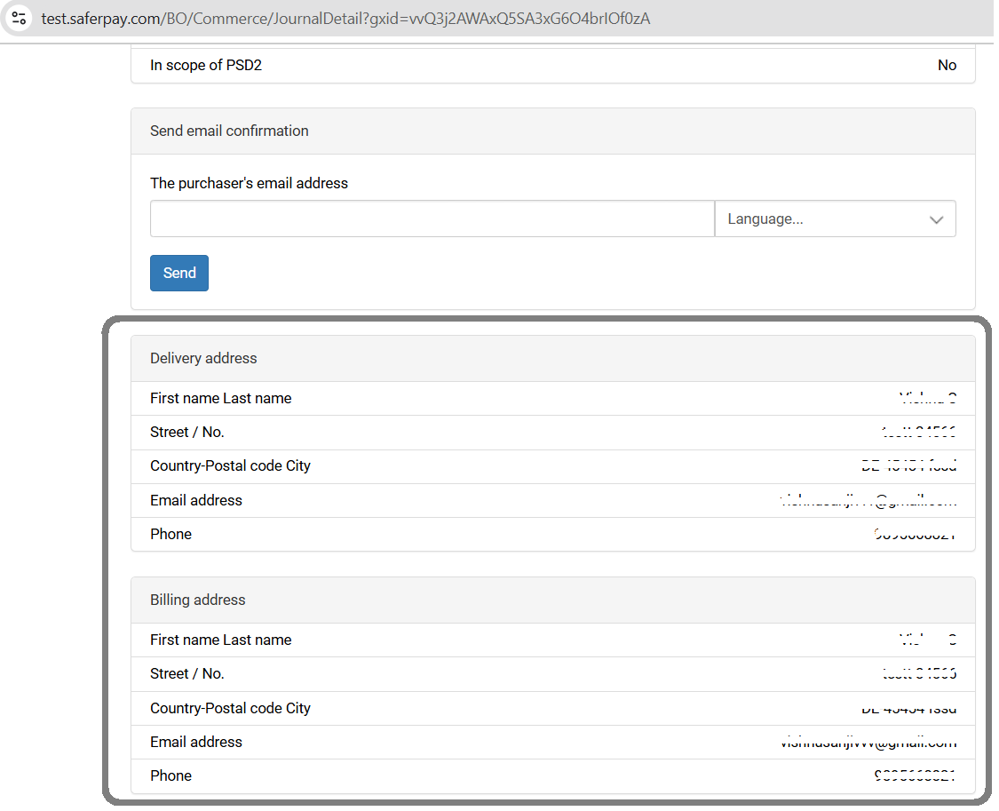
Task: Click the name value in Billing address
Action: coord(928,640)
